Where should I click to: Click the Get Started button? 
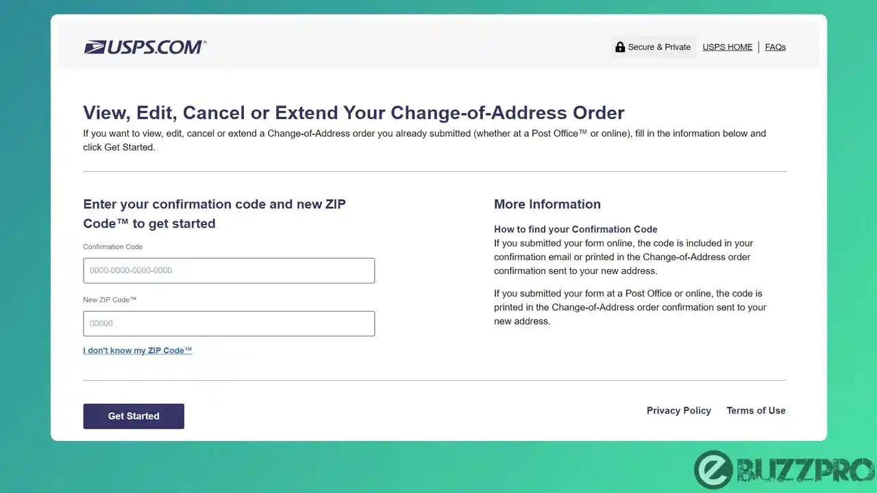pyautogui.click(x=134, y=416)
